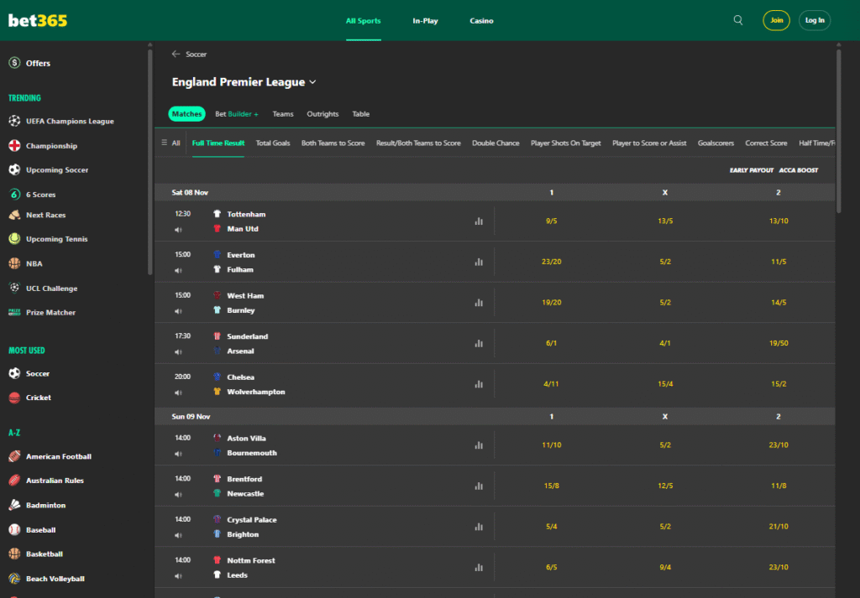Open stats chart icon for Tottenham match
This screenshot has height=598, width=860.
pos(479,221)
